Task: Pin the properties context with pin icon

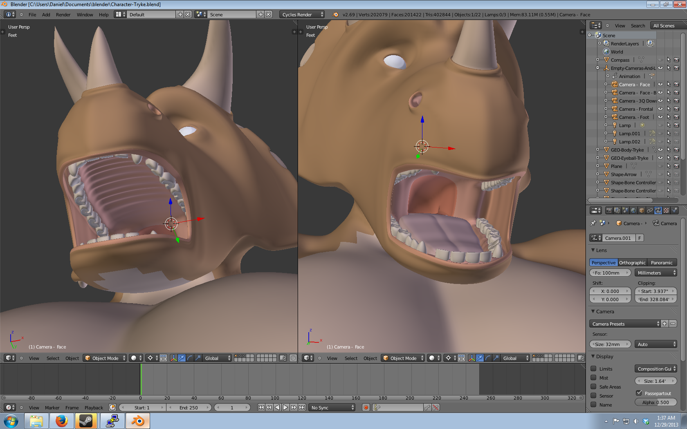Action: pos(593,223)
